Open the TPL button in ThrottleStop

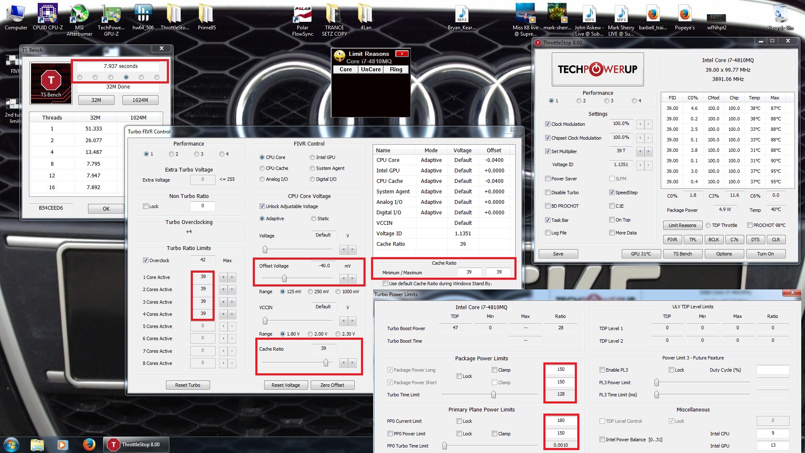(693, 240)
